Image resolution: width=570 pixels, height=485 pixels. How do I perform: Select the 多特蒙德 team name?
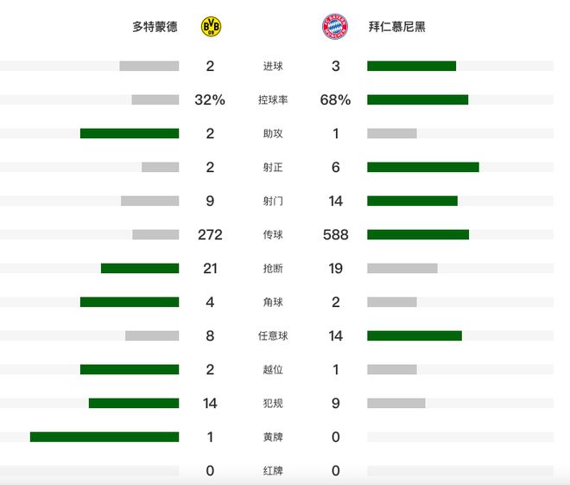coord(155,27)
